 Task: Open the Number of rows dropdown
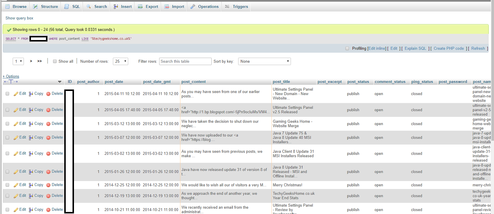121,61
